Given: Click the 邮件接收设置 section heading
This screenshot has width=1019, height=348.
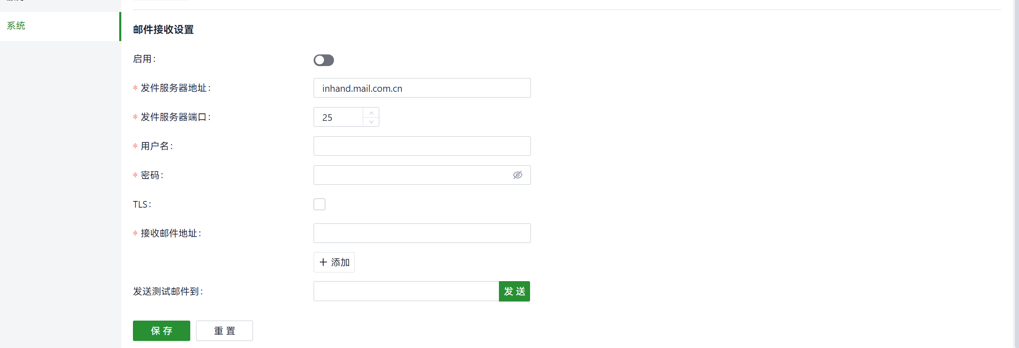Looking at the screenshot, I should 163,29.
